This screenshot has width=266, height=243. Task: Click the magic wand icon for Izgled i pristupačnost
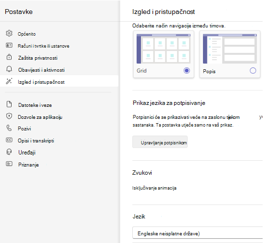[9, 81]
